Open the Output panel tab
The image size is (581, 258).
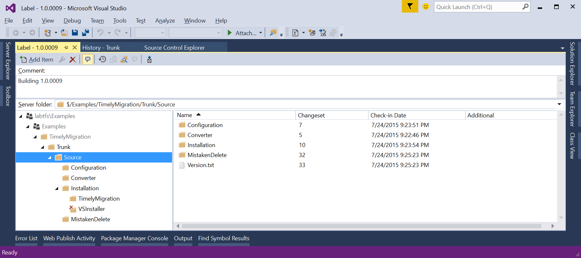(183, 238)
